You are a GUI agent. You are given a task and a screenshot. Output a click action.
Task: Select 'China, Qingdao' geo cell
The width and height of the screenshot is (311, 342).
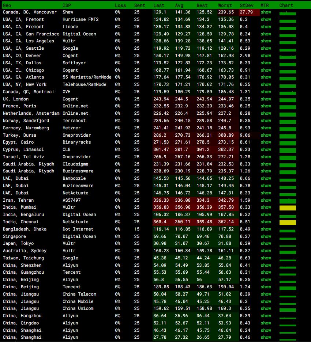[21, 323]
